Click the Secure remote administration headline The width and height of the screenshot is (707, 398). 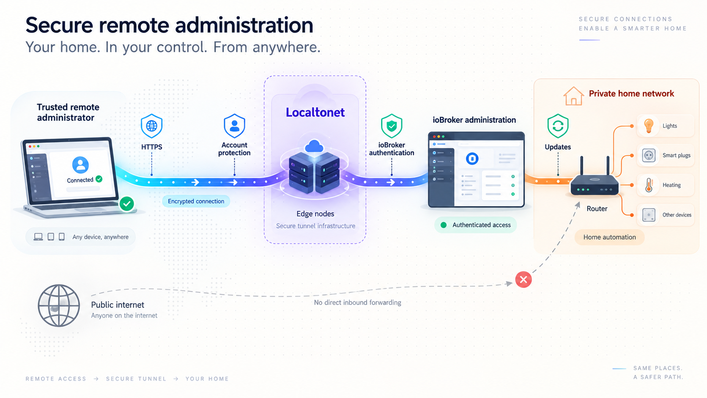click(169, 25)
